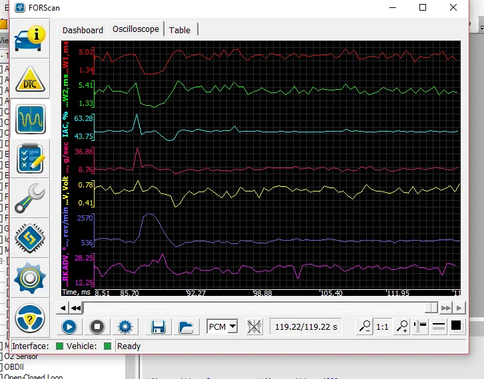Open the DTC trouble codes section

point(30,79)
